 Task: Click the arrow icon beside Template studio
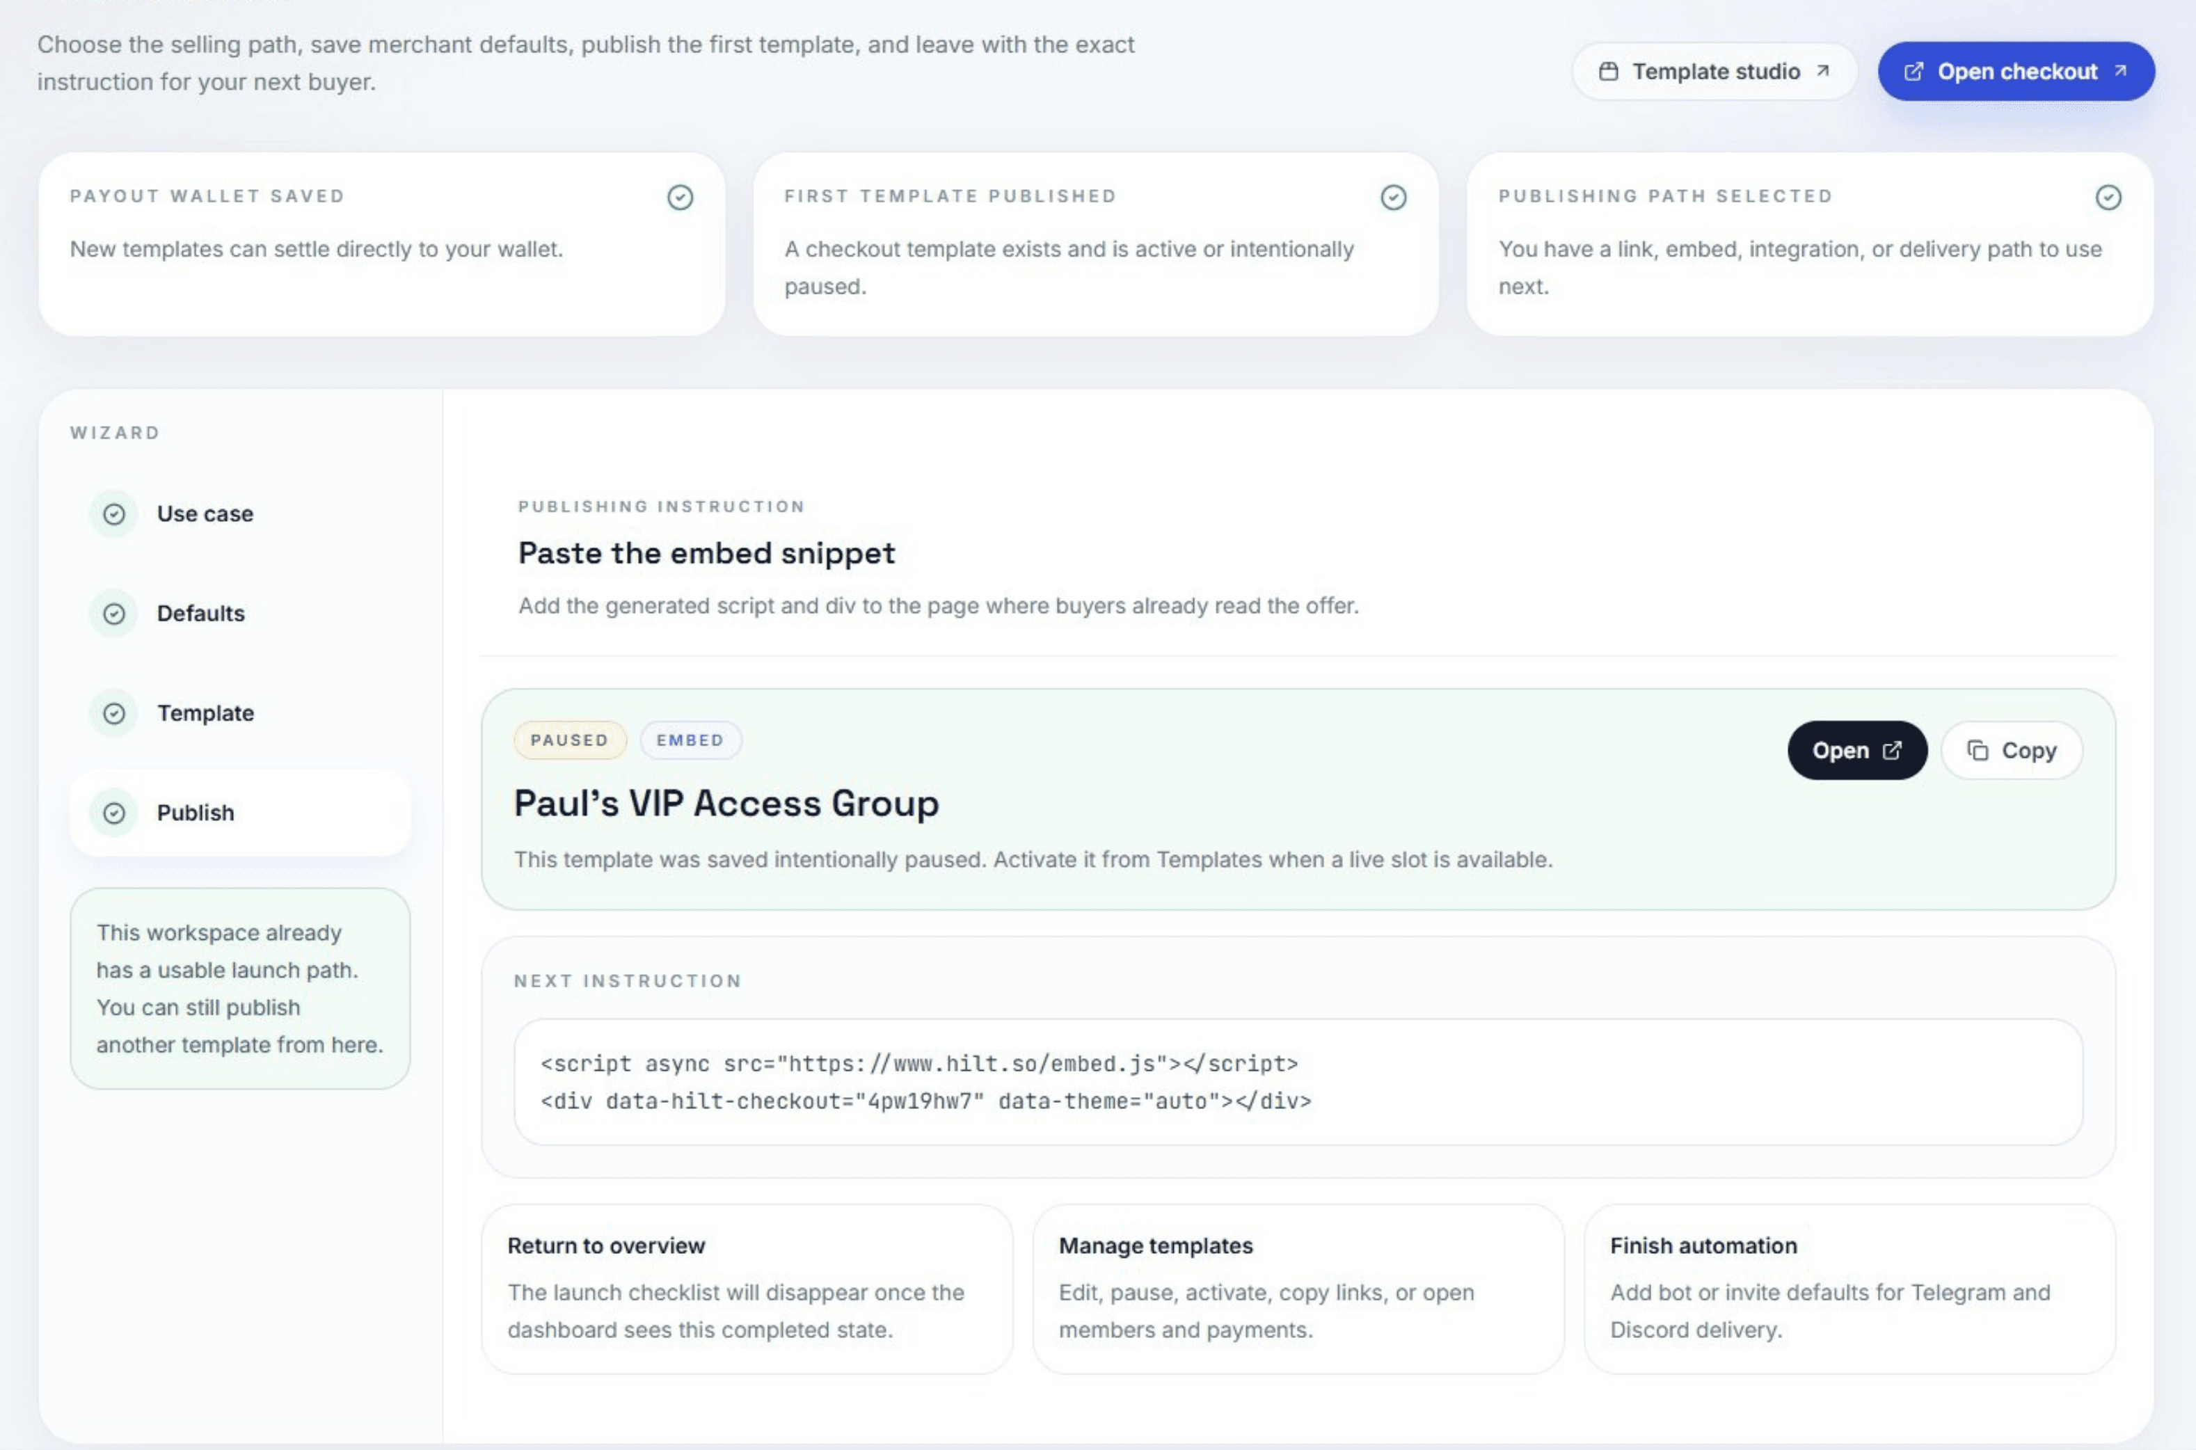pyautogui.click(x=1822, y=70)
